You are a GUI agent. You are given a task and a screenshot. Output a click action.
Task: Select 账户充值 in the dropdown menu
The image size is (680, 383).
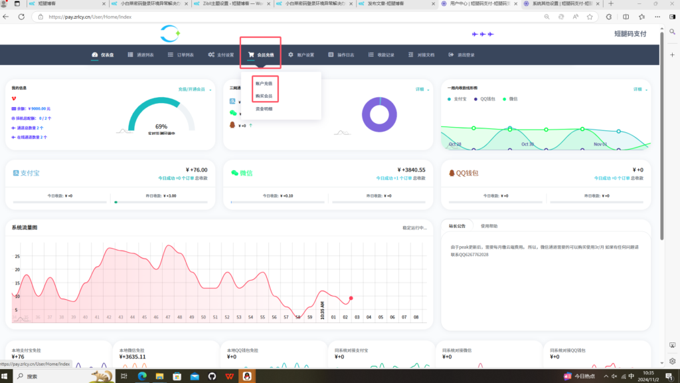pos(264,83)
